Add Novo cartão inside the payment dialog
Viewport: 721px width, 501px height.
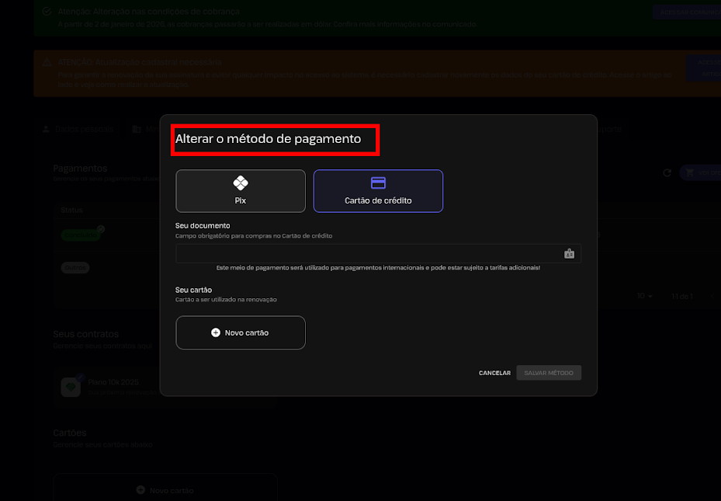pyautogui.click(x=241, y=332)
